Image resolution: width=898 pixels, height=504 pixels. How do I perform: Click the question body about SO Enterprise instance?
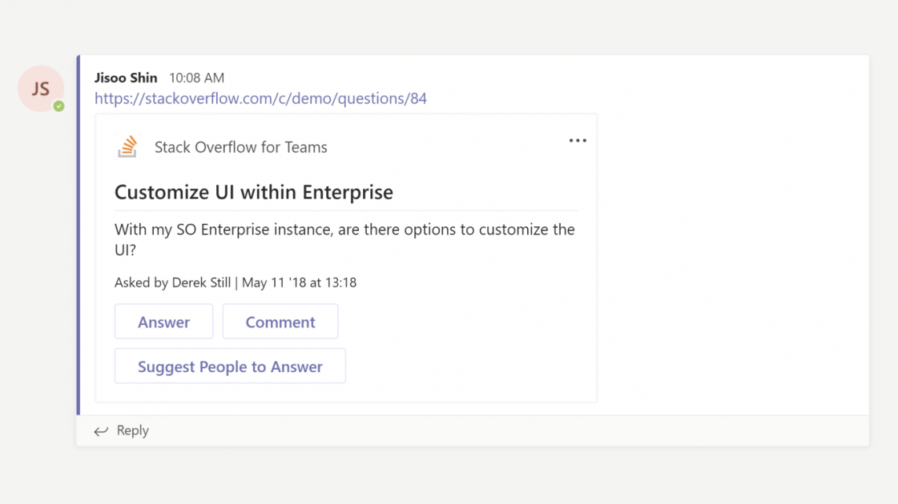point(344,239)
